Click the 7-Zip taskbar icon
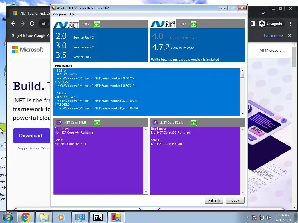This screenshot has height=223, width=298. pos(98,217)
